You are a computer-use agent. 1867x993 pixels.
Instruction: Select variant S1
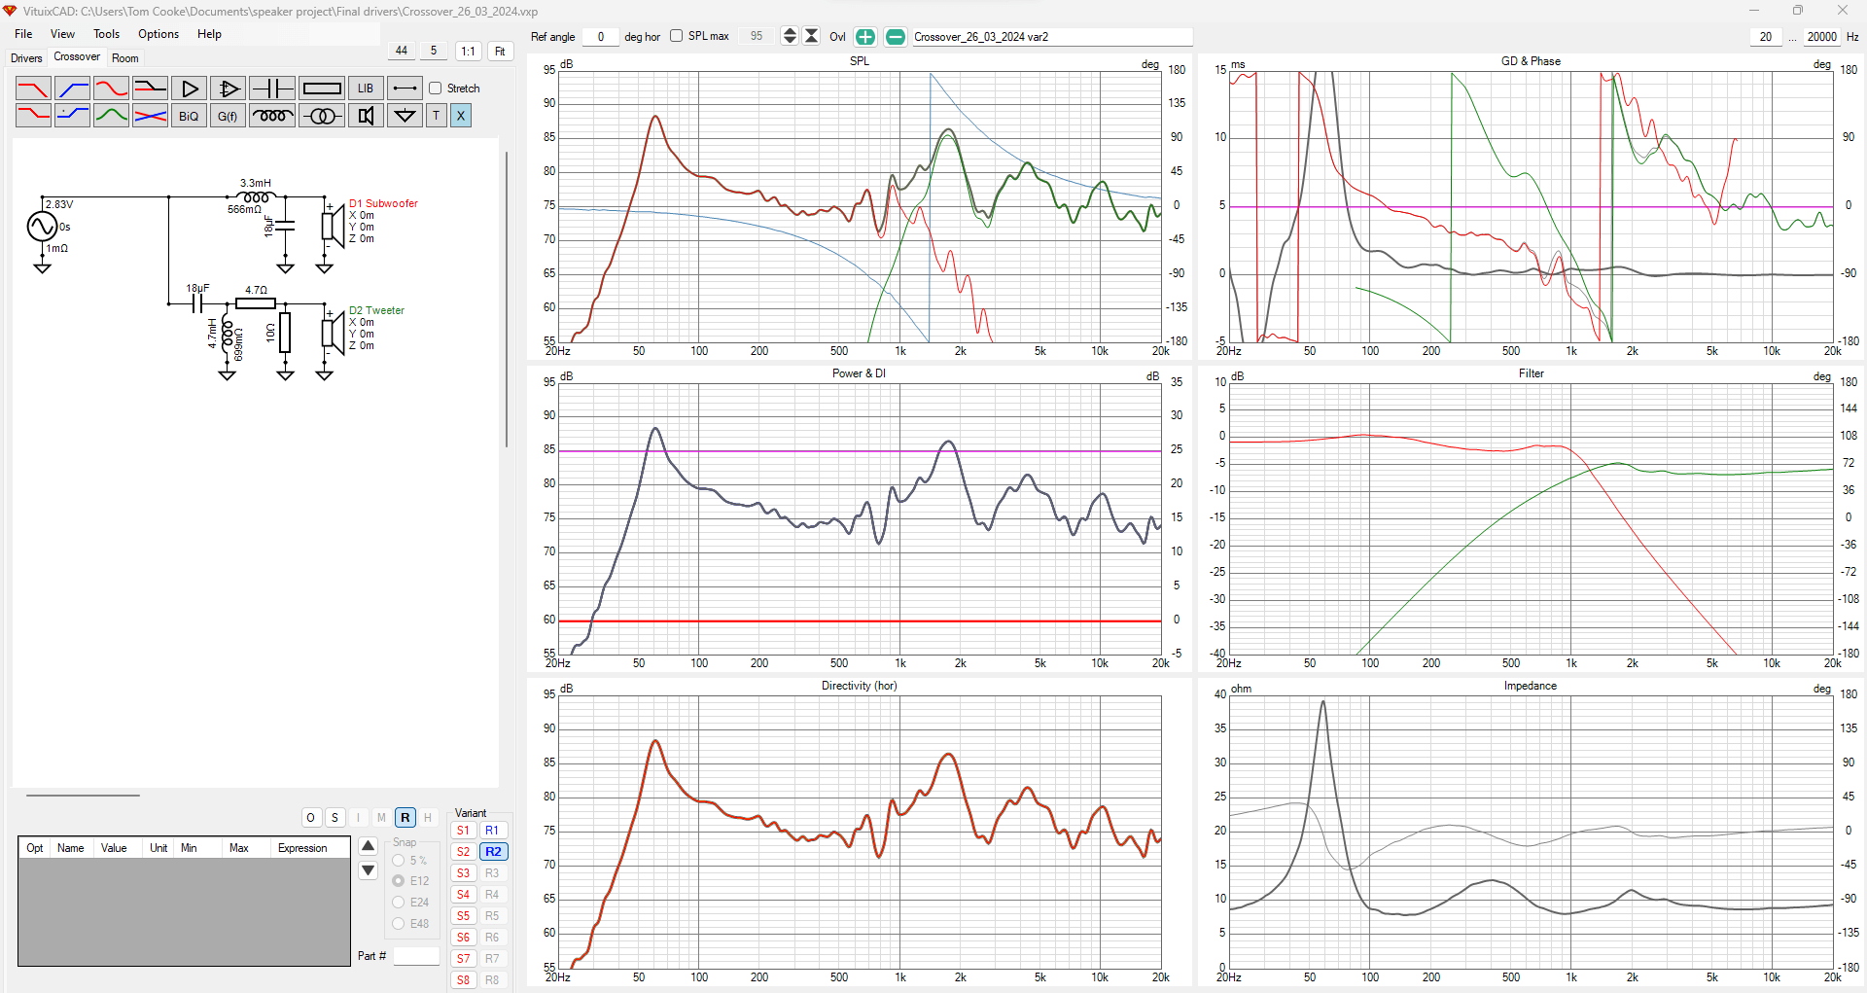pyautogui.click(x=464, y=831)
